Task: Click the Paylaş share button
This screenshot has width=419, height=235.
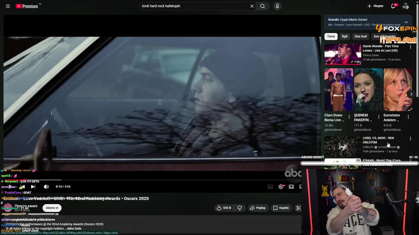Action: coord(258,208)
